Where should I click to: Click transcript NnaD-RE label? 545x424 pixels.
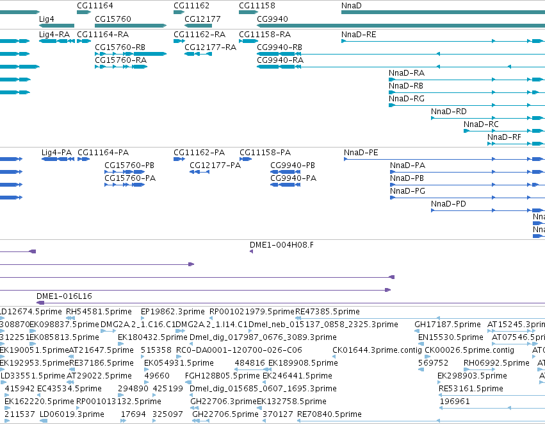[359, 35]
